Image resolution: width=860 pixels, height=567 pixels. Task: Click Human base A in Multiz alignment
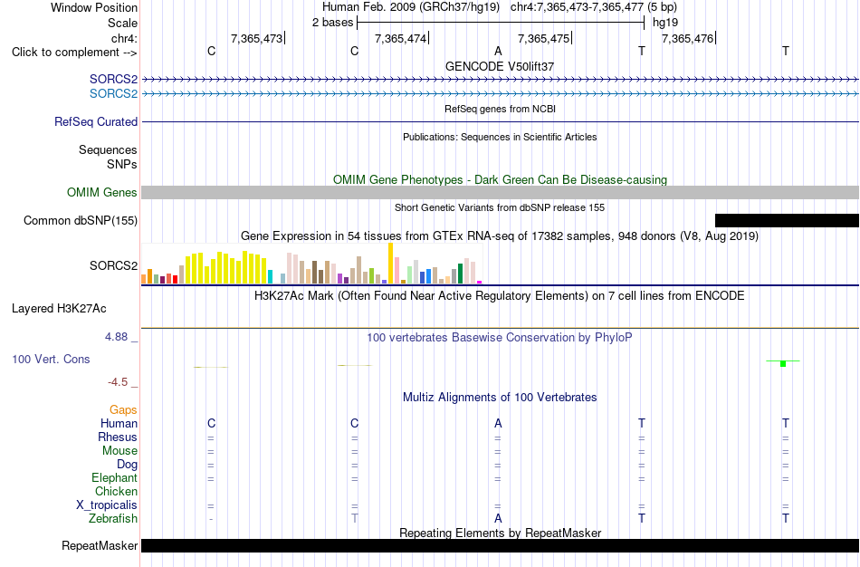[x=498, y=423]
